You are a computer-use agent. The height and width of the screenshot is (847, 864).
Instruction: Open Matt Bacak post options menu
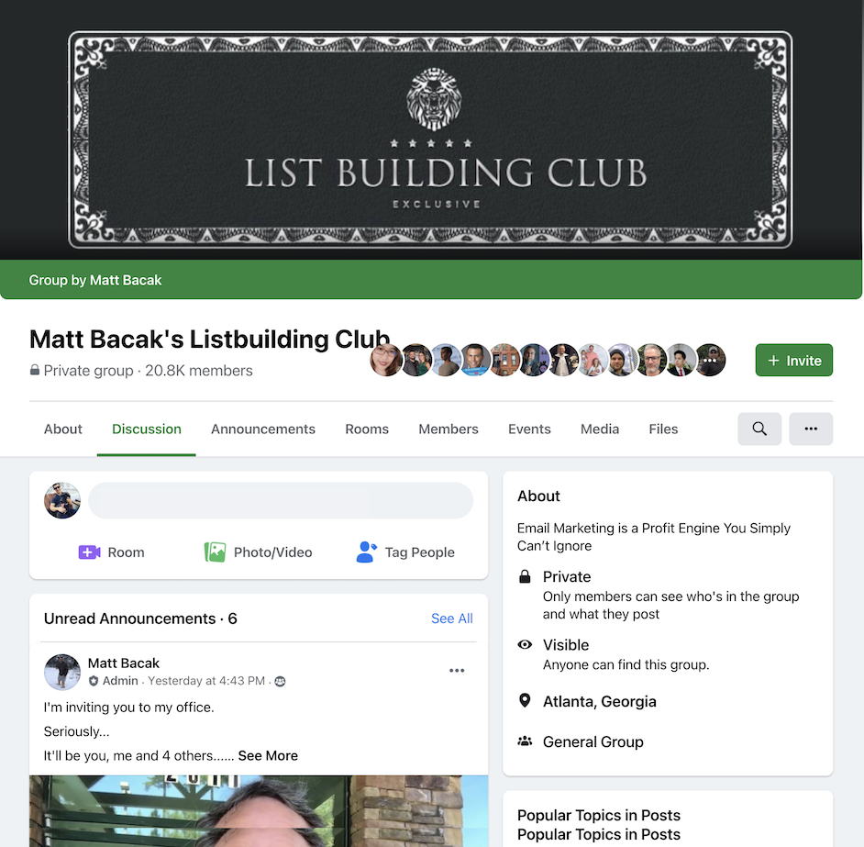[457, 671]
